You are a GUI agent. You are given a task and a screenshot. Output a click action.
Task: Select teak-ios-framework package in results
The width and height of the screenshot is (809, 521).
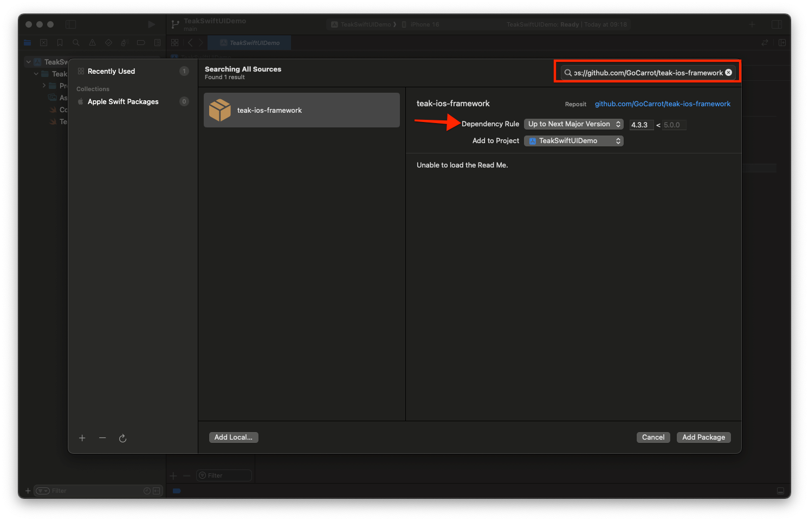coord(302,110)
